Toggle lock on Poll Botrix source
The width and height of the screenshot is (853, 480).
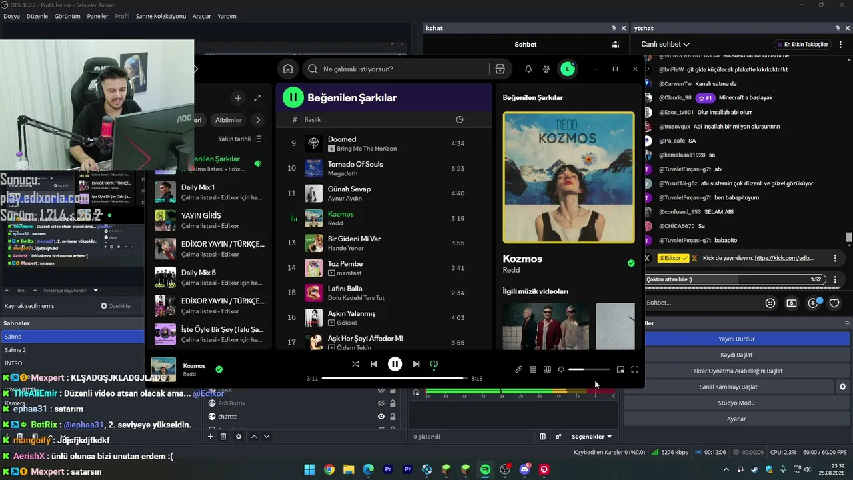[393, 403]
